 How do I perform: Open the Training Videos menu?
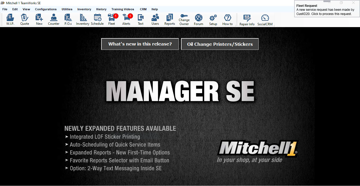123,9
